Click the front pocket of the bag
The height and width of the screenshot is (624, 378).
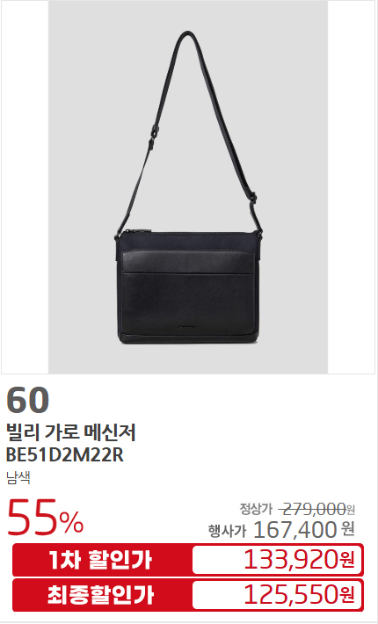click(188, 293)
